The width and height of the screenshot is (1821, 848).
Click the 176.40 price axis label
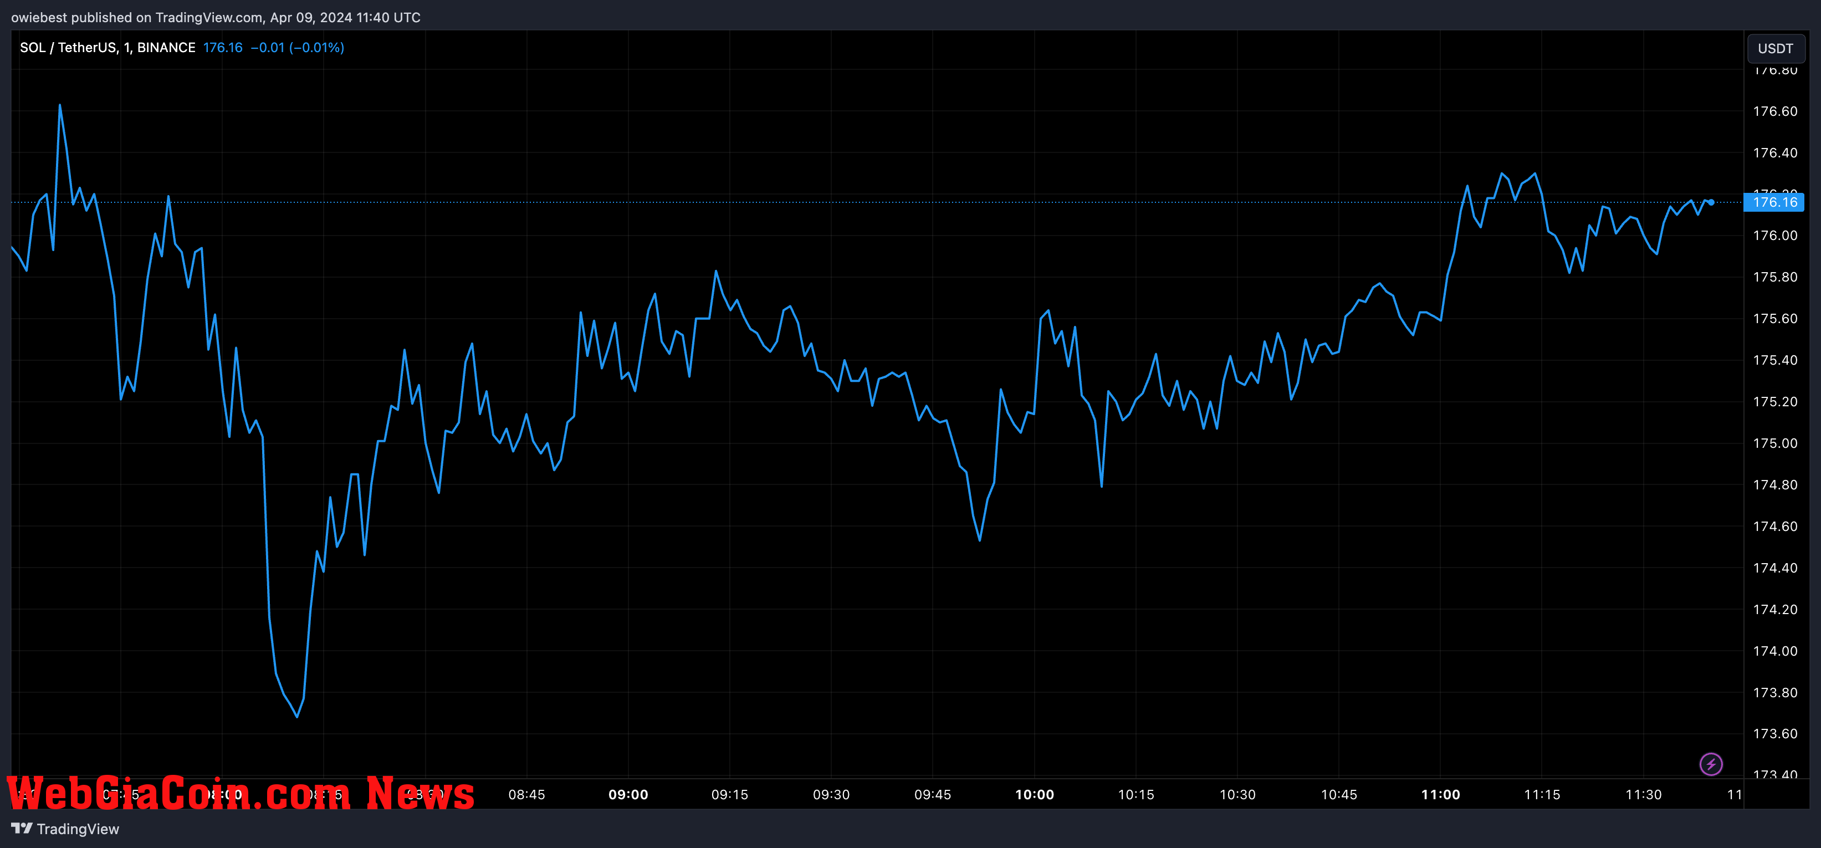pos(1775,153)
